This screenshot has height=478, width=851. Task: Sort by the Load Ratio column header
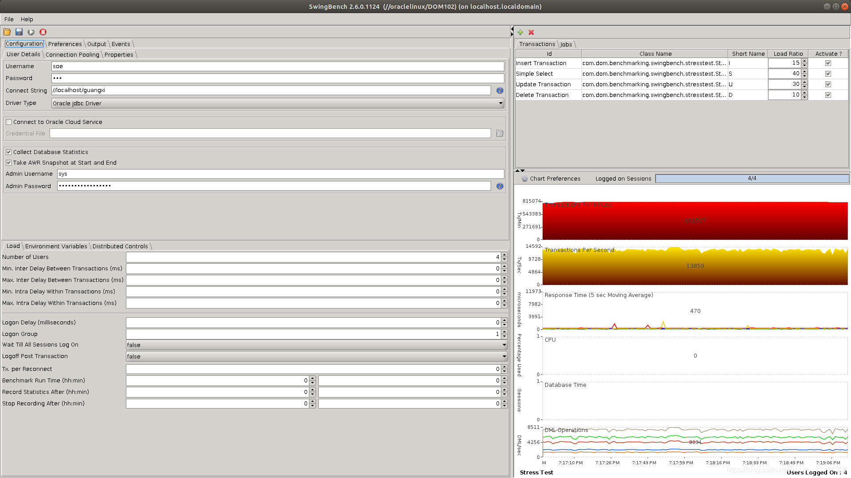(x=788, y=54)
